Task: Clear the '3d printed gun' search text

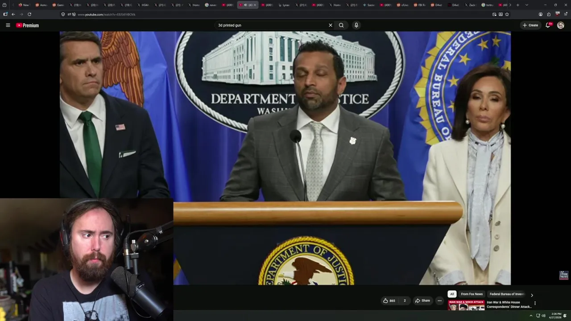Action: click(330, 25)
